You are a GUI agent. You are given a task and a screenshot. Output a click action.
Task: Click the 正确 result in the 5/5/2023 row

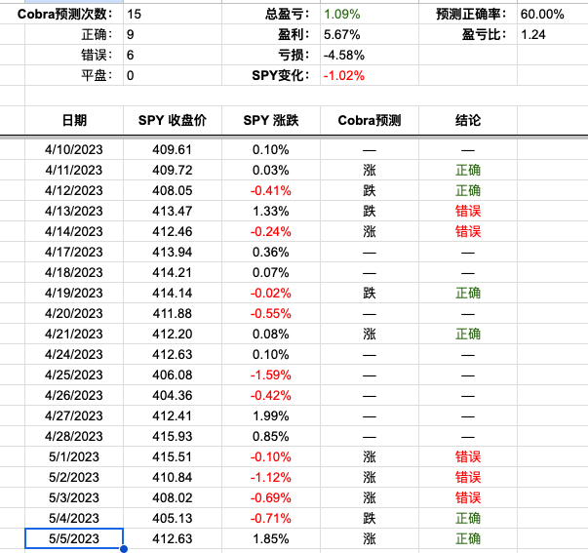coord(468,538)
